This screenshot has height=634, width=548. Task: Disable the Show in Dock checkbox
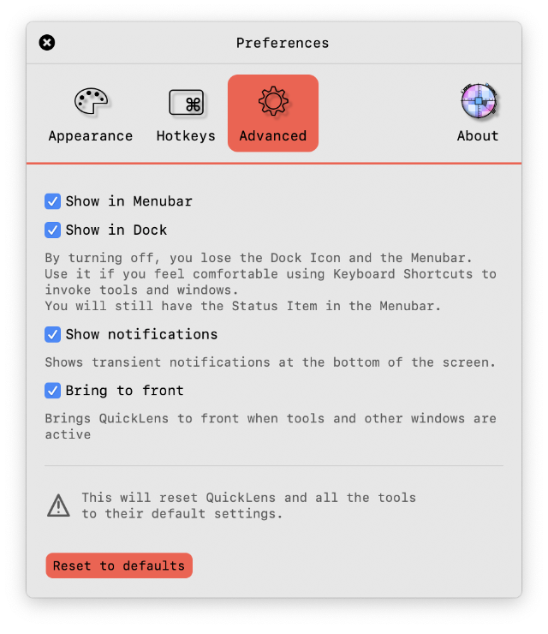click(x=52, y=230)
